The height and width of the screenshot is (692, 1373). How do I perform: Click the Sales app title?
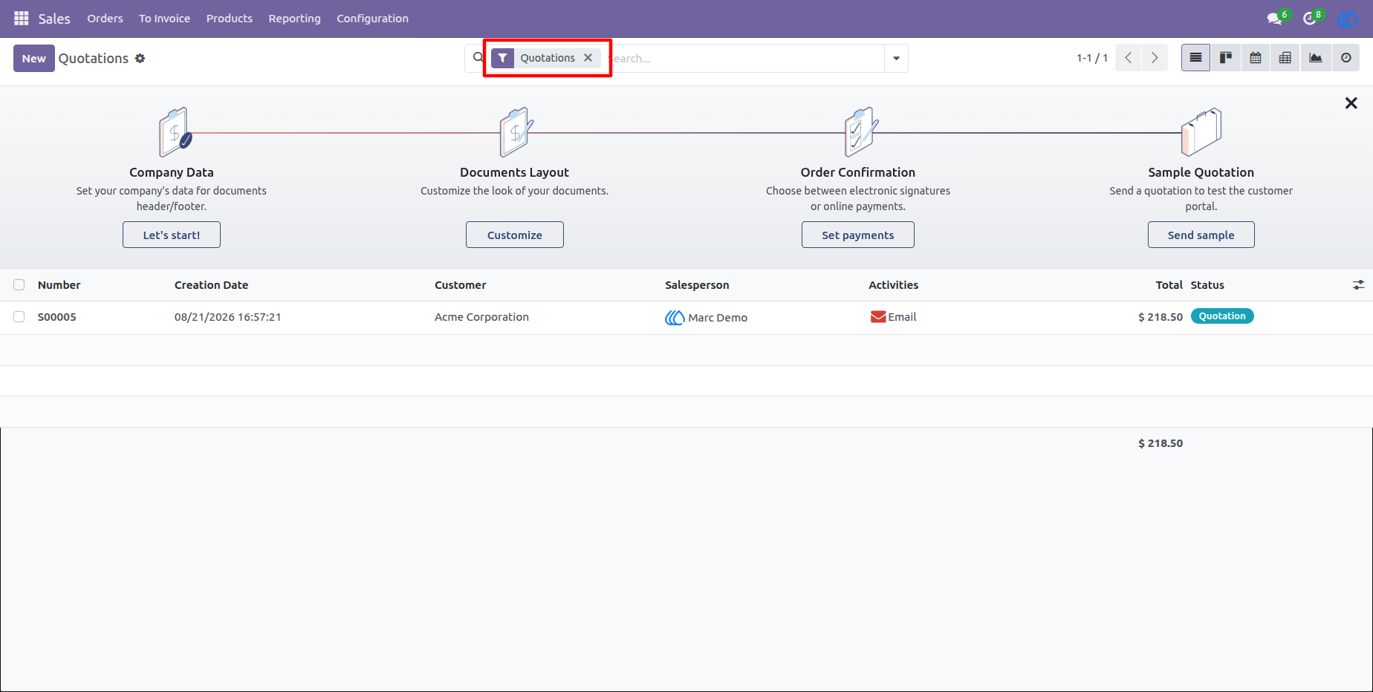[54, 19]
